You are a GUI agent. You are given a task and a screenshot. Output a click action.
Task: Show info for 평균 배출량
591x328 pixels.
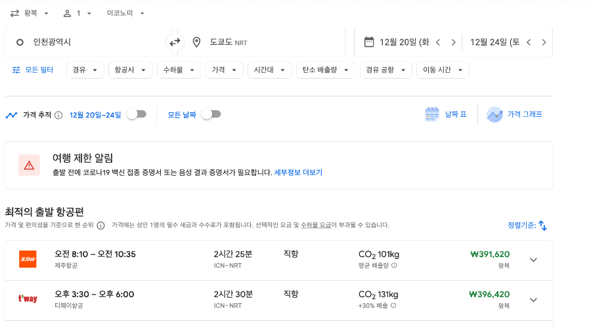point(394,266)
